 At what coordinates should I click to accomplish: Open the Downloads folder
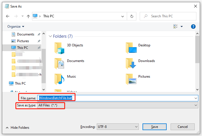[131, 64]
